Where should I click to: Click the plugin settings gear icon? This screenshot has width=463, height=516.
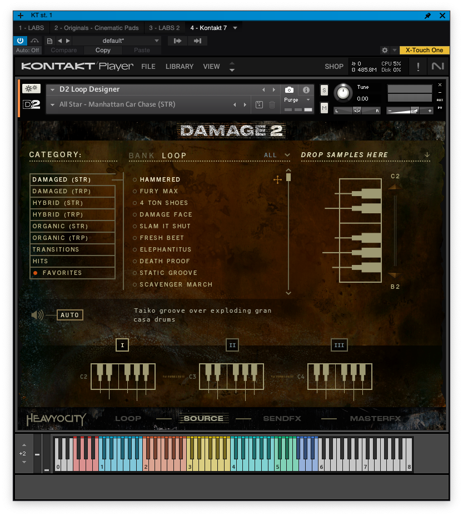(384, 50)
